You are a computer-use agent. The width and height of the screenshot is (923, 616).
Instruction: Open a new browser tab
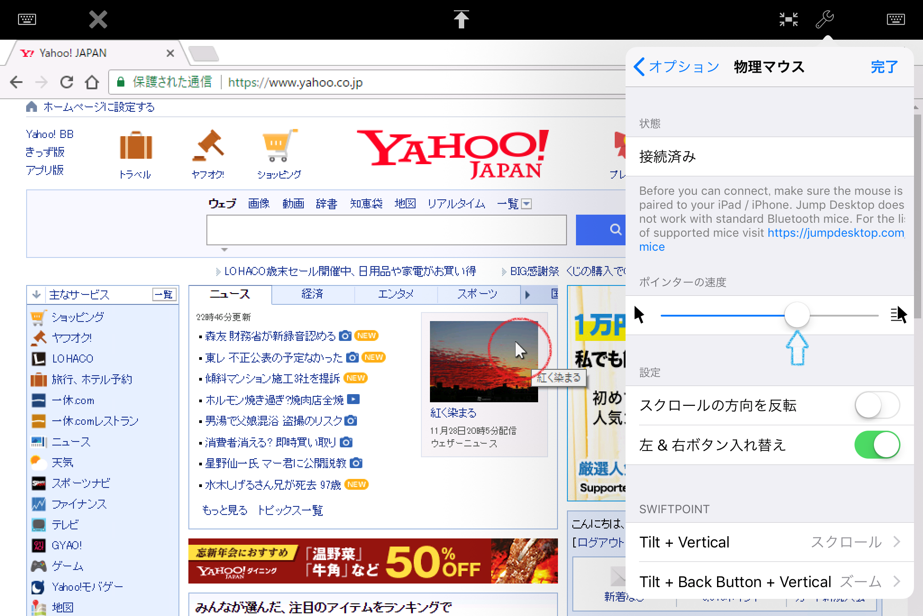coord(204,54)
